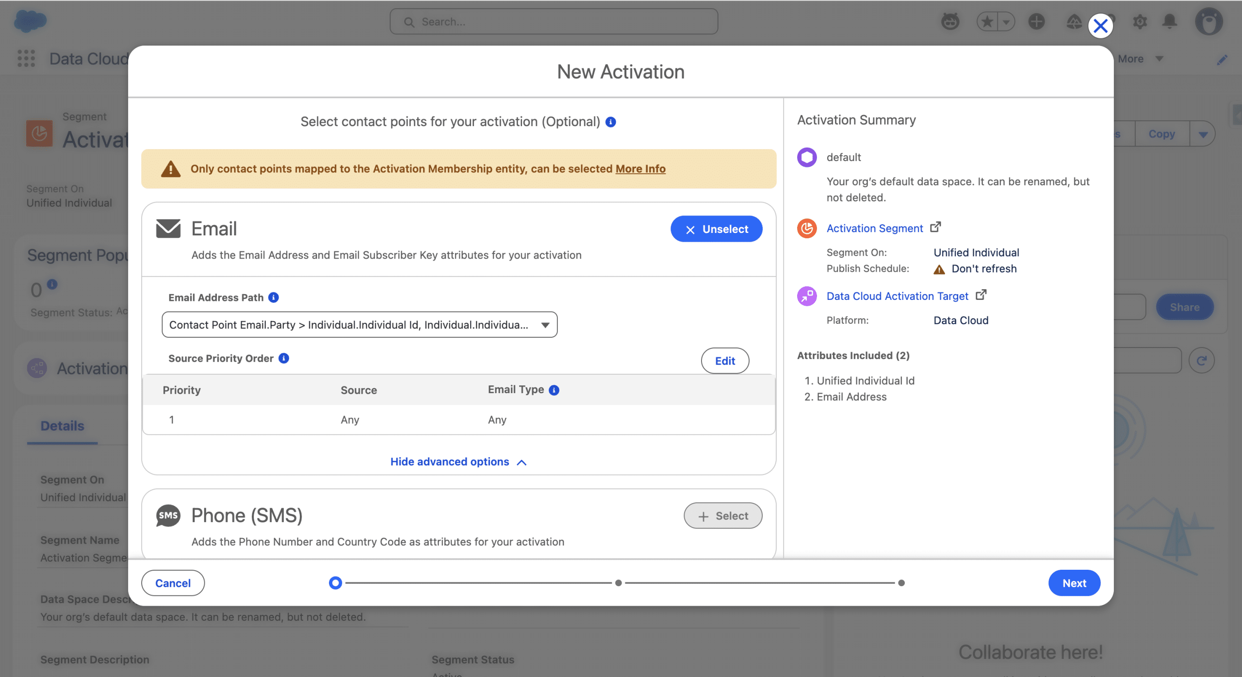Screen dimensions: 1242x677
Task: Unselect the Email contact point
Action: [716, 229]
